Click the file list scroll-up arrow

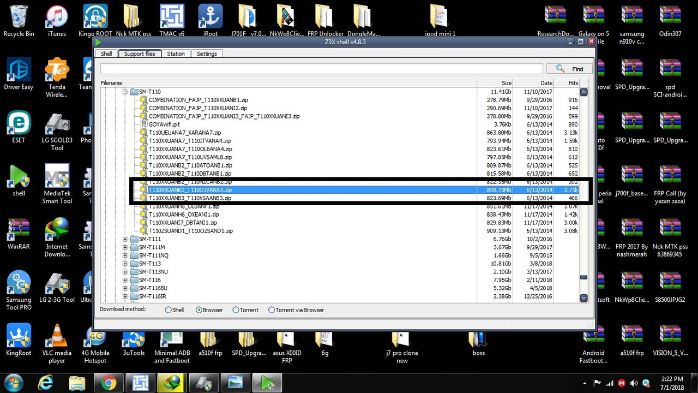[x=583, y=92]
